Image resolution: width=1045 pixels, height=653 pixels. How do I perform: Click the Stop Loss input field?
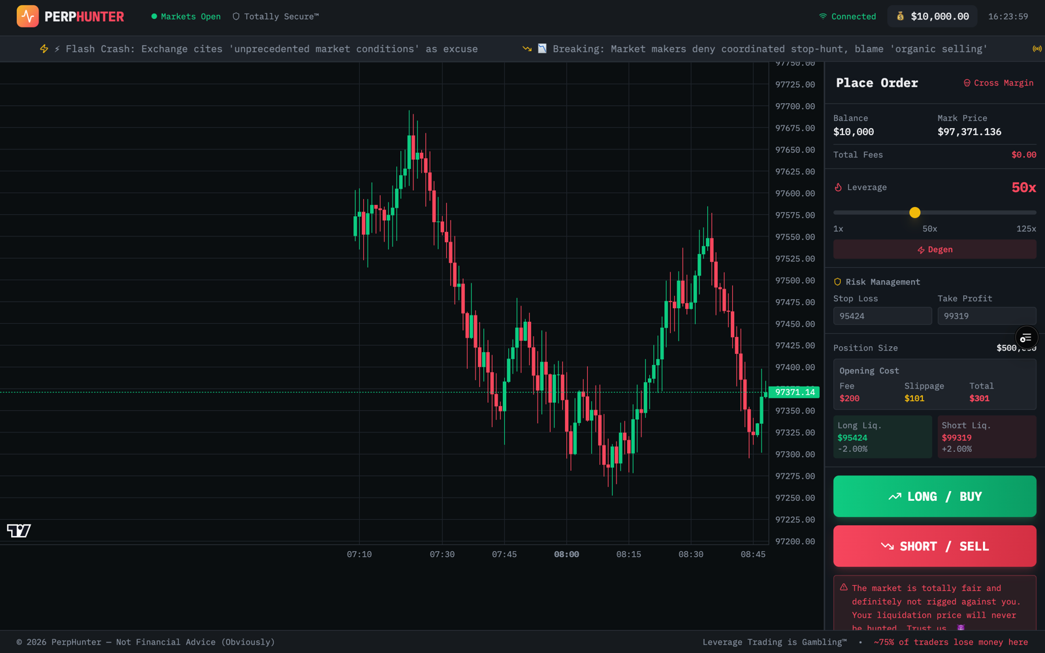pyautogui.click(x=882, y=316)
